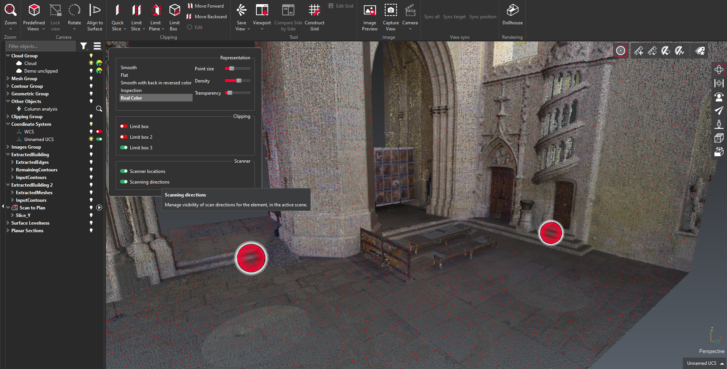Disable the Scanner locations switch

(124, 171)
